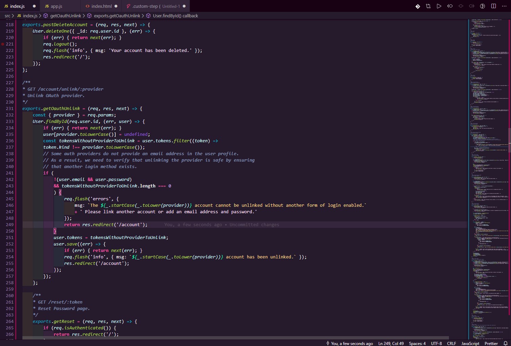Click the '* Reset Password page.' comment
This screenshot has width=511, height=346.
pyautogui.click(x=61, y=309)
